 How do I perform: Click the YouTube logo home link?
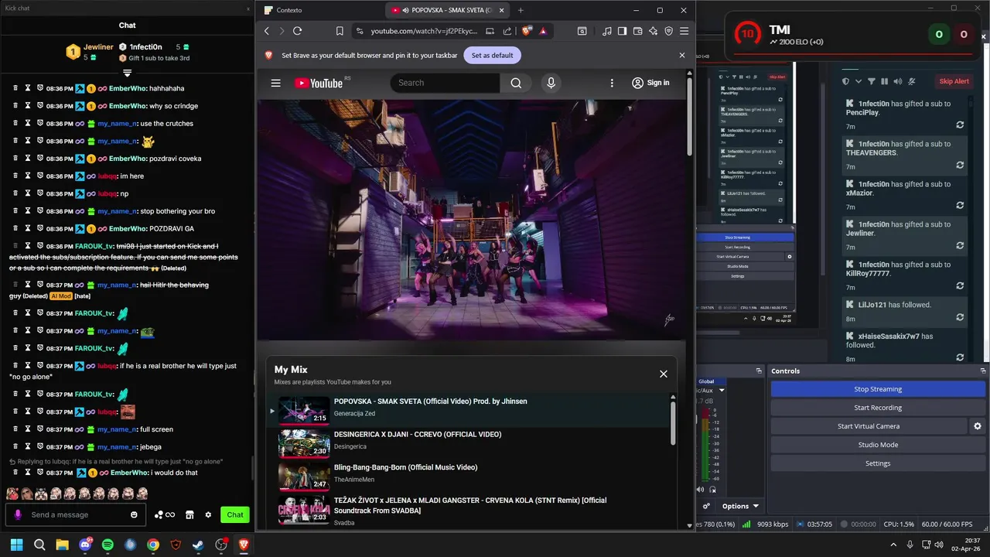coord(318,83)
